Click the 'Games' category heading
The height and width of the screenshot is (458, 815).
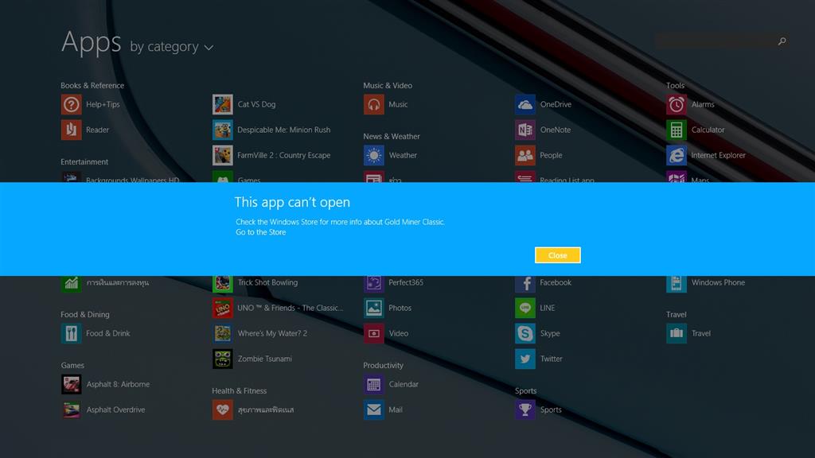click(72, 366)
